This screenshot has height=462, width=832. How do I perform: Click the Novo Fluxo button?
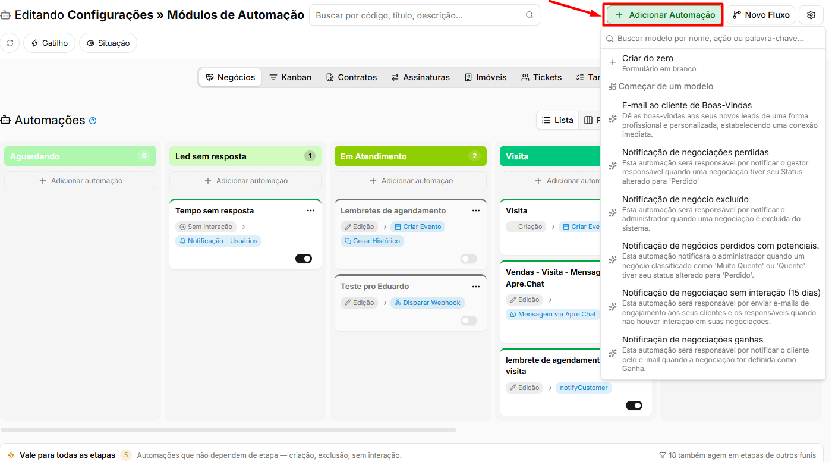click(x=761, y=15)
